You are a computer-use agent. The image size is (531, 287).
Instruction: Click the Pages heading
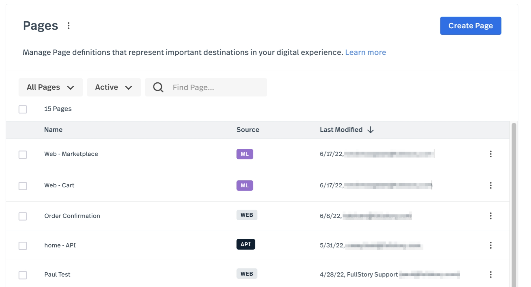point(40,26)
